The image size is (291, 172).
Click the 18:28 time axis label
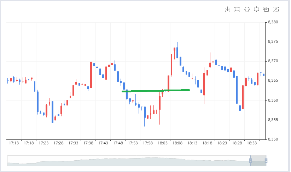(x=237, y=143)
